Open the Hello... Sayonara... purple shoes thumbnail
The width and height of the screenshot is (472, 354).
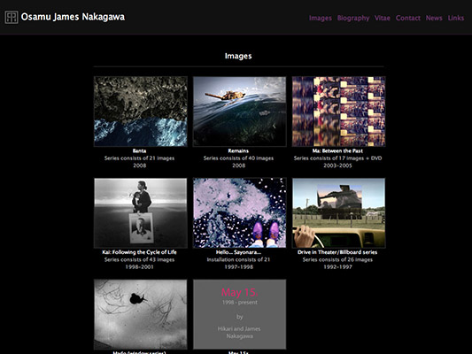(x=240, y=213)
